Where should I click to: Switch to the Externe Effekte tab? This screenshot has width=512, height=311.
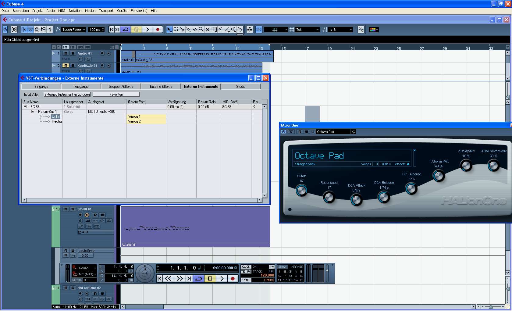pos(161,87)
